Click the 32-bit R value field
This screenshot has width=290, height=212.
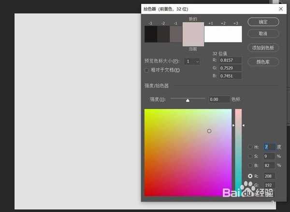pyautogui.click(x=231, y=60)
